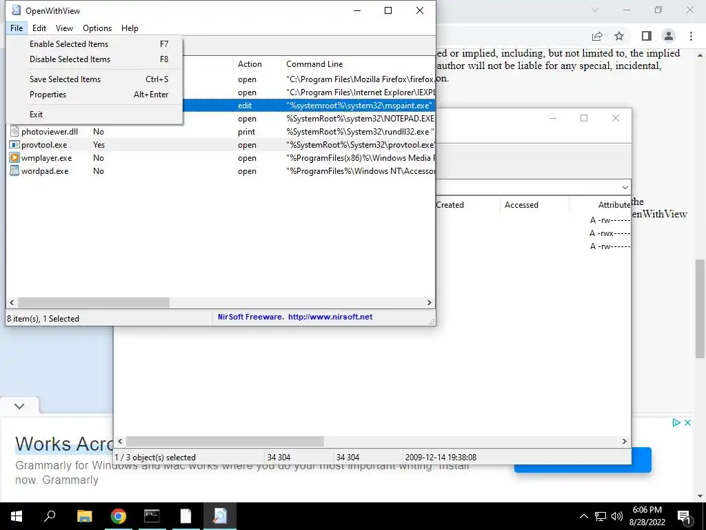This screenshot has width=706, height=530.
Task: Click background window horizontal scrollbar left arrow
Action: click(x=120, y=441)
